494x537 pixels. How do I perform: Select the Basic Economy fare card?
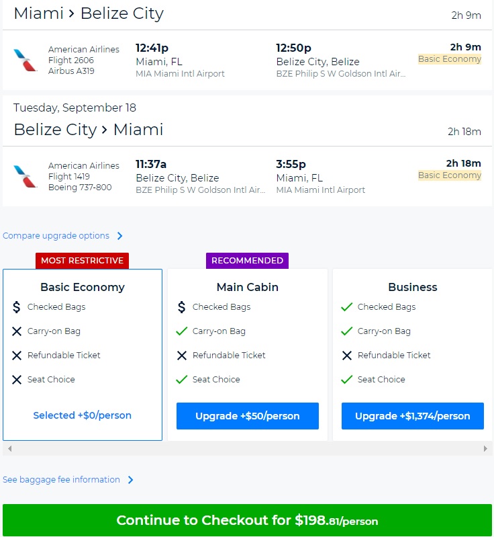tap(83, 287)
